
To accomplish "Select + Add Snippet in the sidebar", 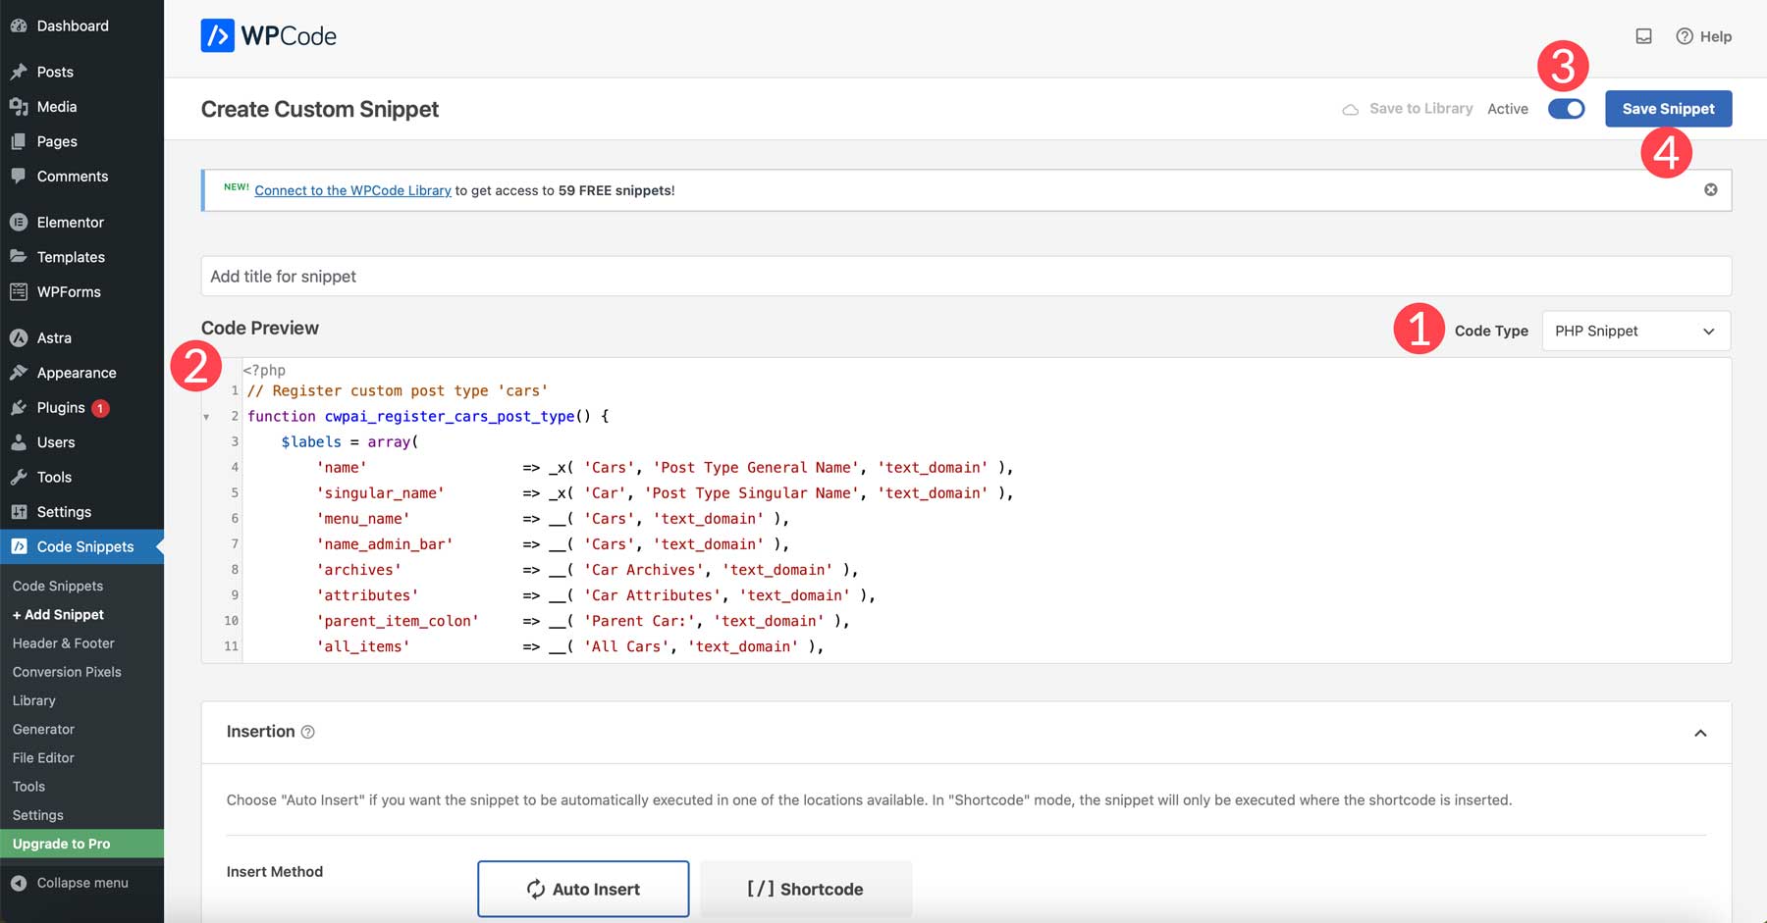I will 58,615.
